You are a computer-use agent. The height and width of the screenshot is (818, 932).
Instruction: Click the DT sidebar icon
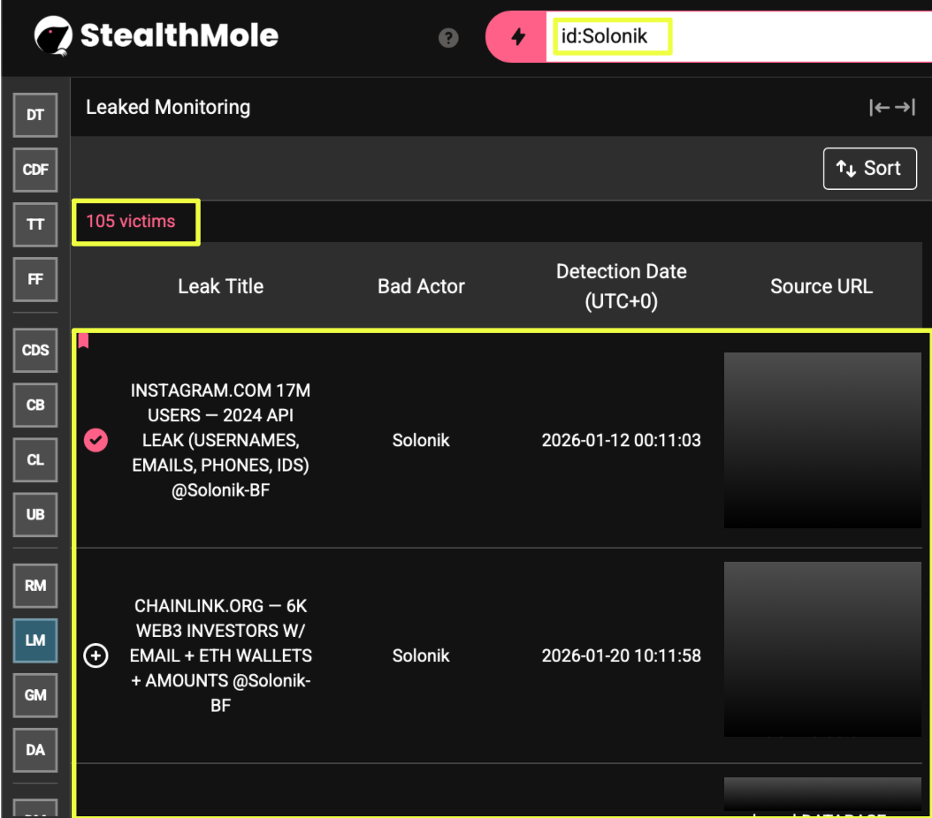point(35,116)
